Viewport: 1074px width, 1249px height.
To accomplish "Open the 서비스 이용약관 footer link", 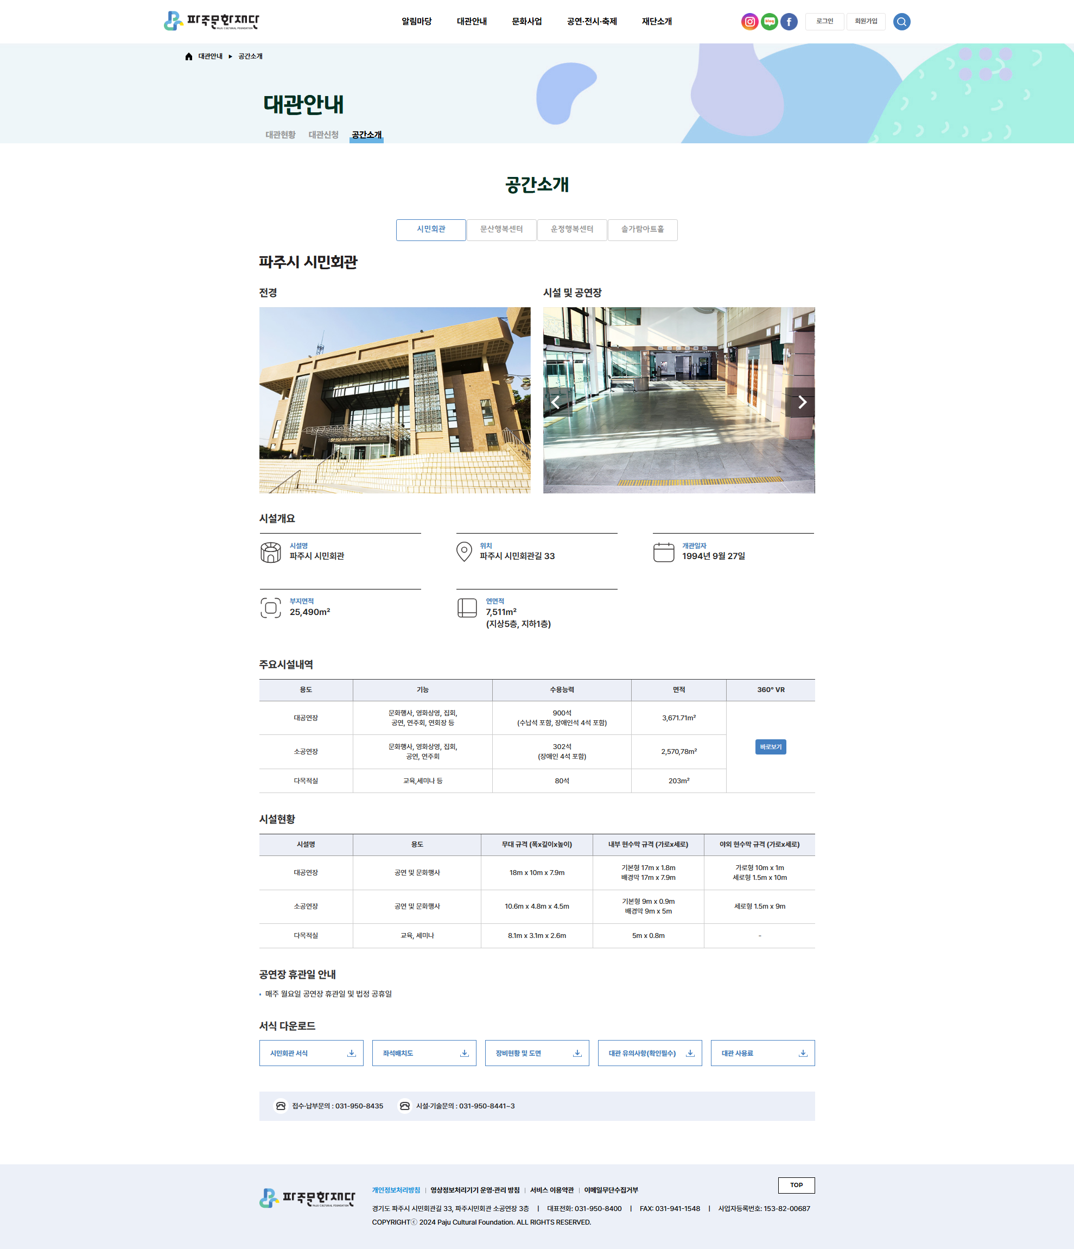I will pos(551,1190).
